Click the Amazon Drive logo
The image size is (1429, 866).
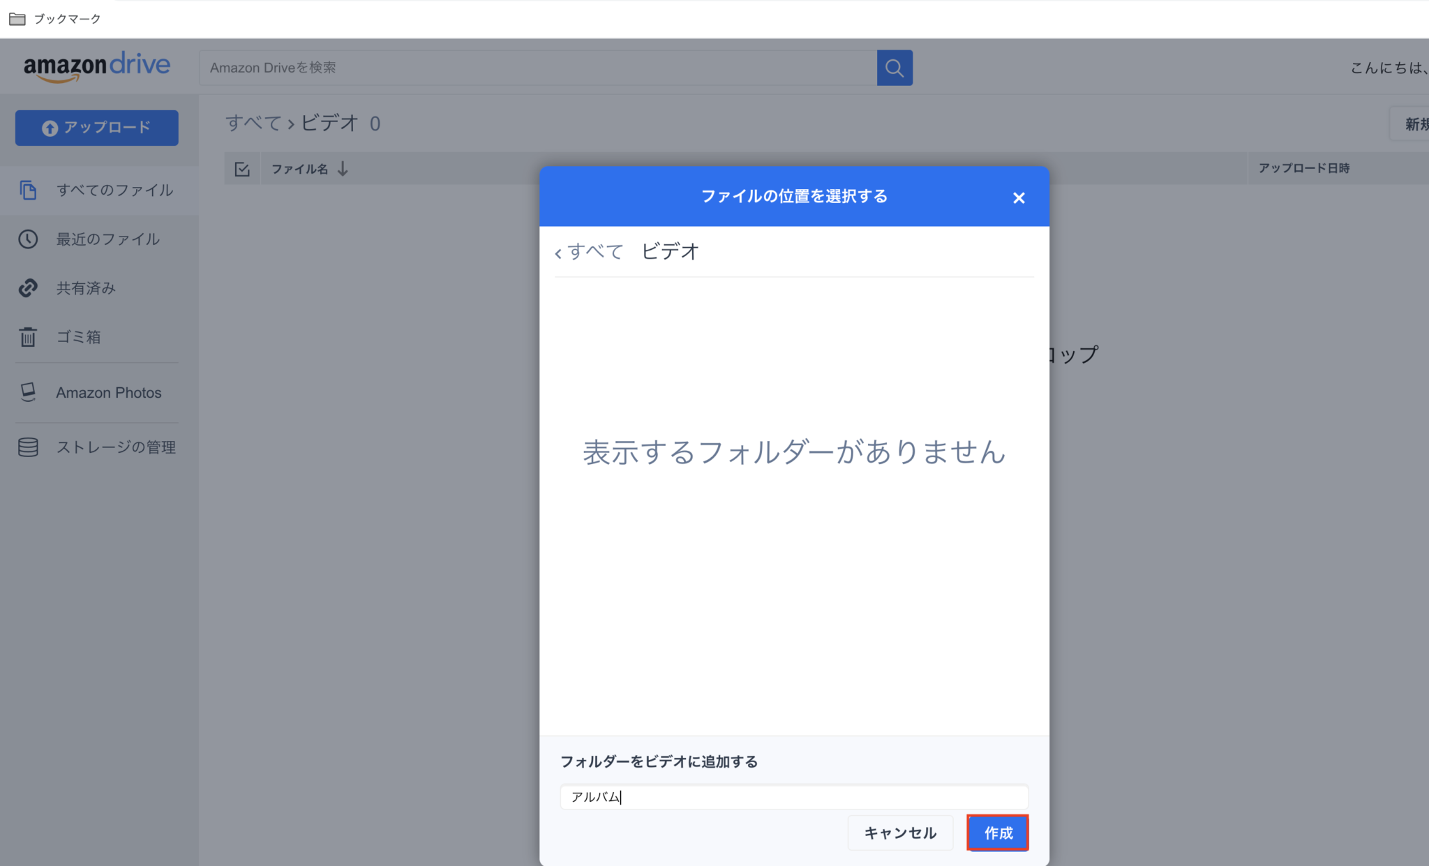[97, 65]
